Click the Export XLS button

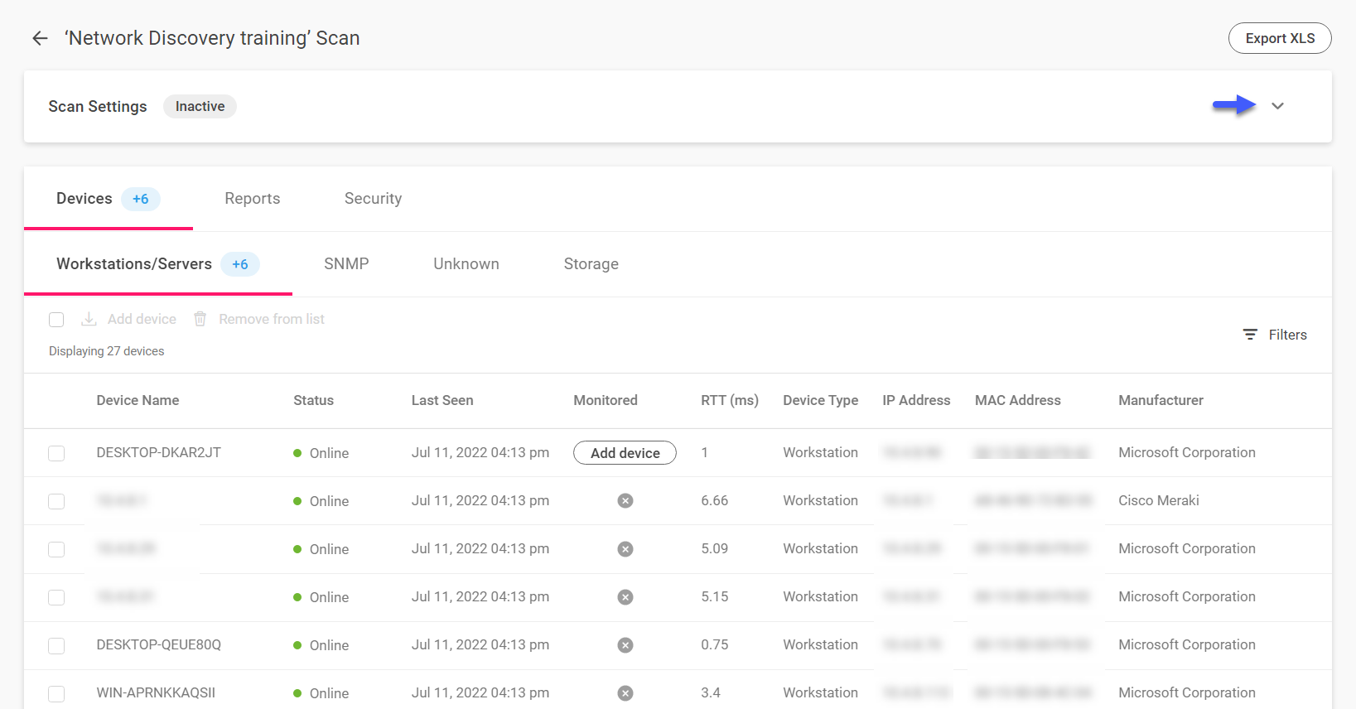coord(1280,38)
